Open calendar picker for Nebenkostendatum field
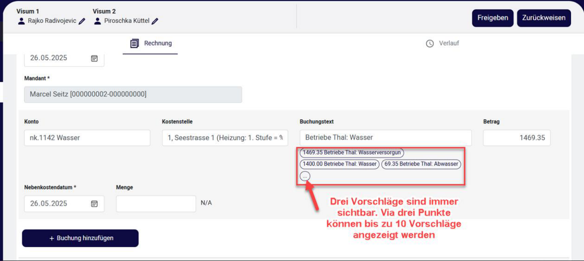The width and height of the screenshot is (584, 261). pyautogui.click(x=94, y=203)
